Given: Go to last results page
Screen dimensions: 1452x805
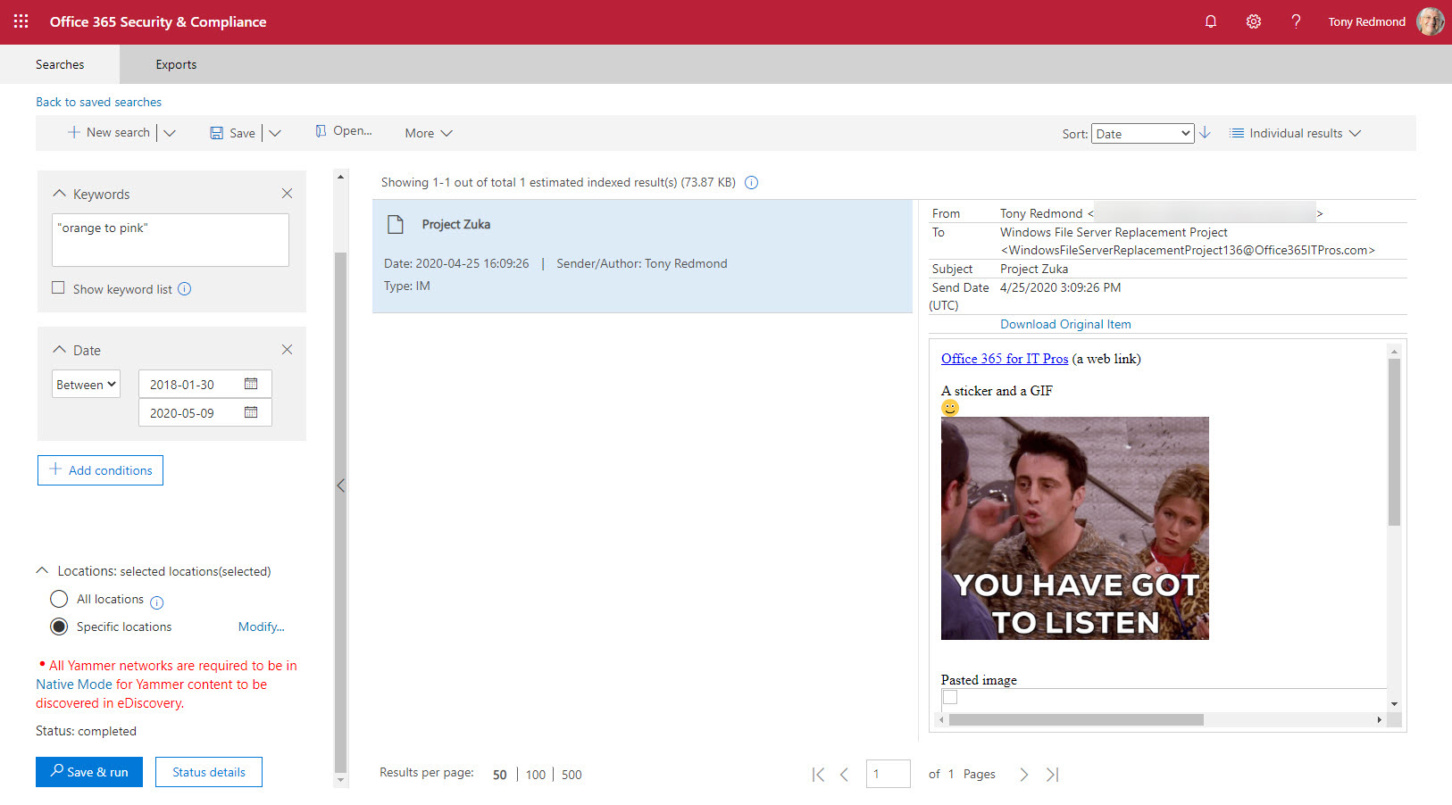Looking at the screenshot, I should (1052, 775).
